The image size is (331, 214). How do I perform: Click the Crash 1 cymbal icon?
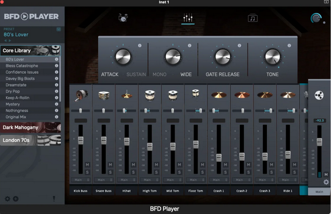(219, 95)
